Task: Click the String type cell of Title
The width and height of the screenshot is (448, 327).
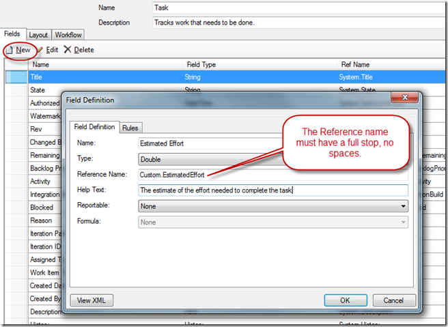Action: [260, 77]
